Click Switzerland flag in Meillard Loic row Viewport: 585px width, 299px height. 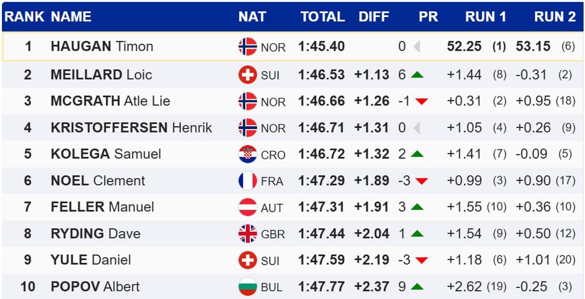point(248,75)
